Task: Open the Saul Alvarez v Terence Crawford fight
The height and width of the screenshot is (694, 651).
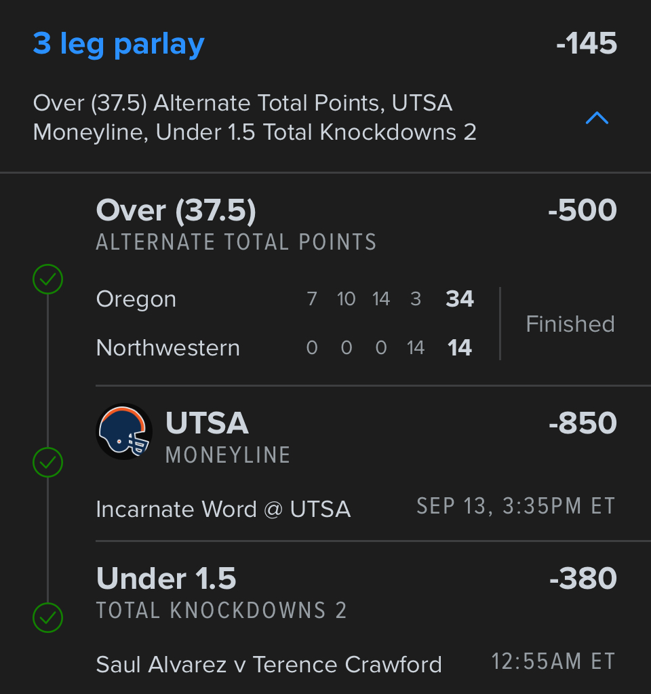Action: click(269, 664)
